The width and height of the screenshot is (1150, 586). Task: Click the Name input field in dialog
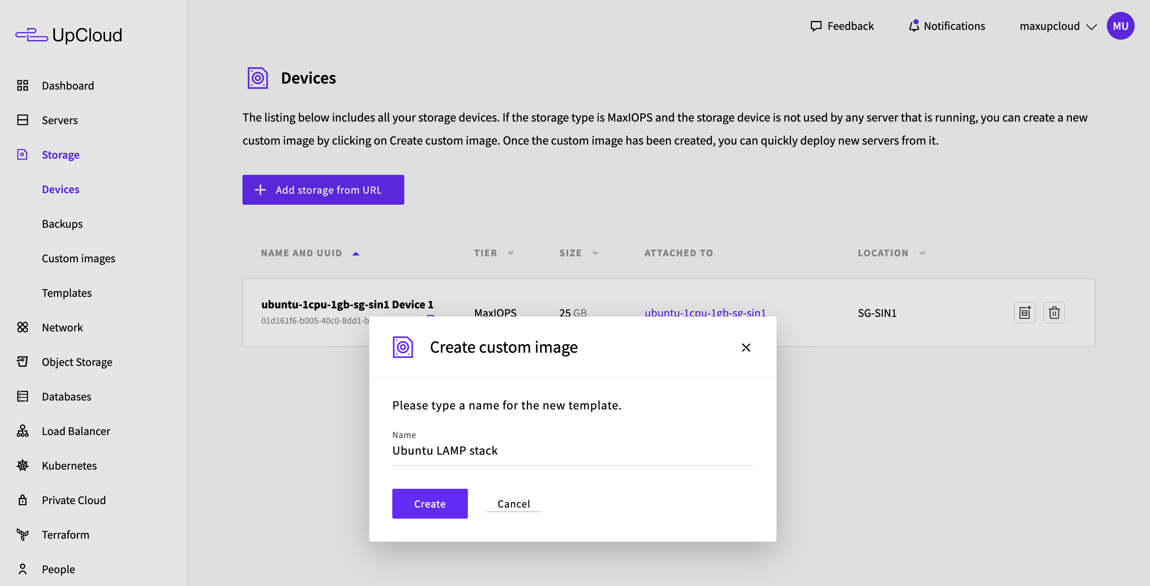click(x=572, y=450)
